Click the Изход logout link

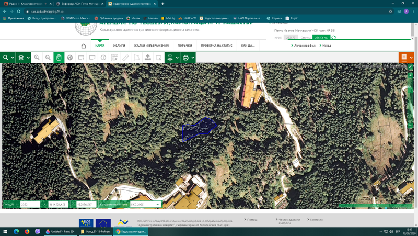pyautogui.click(x=326, y=46)
